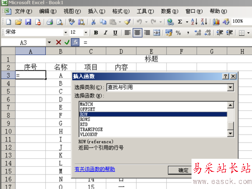Image resolution: width=252 pixels, height=189 pixels.
Task: Expand the font size dropdown
Action: coord(86,32)
